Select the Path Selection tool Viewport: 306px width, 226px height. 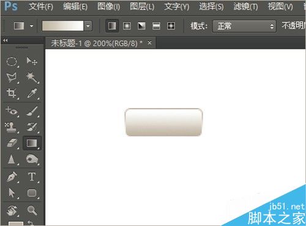12,193
